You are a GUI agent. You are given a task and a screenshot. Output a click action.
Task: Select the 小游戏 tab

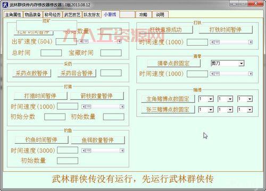(x=110, y=14)
